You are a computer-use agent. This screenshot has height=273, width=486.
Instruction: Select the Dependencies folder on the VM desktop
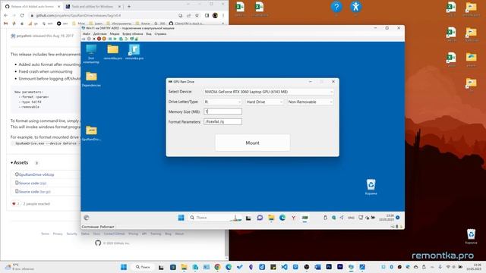[91, 79]
